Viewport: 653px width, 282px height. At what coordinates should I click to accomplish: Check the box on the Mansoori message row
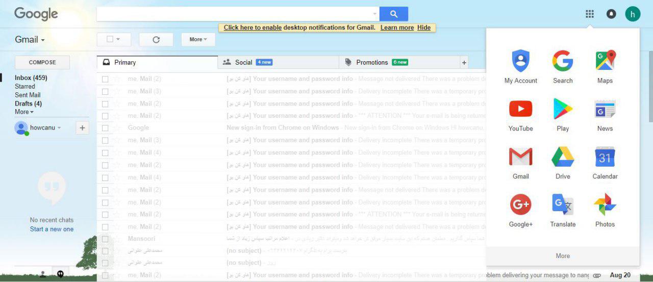[x=105, y=239]
